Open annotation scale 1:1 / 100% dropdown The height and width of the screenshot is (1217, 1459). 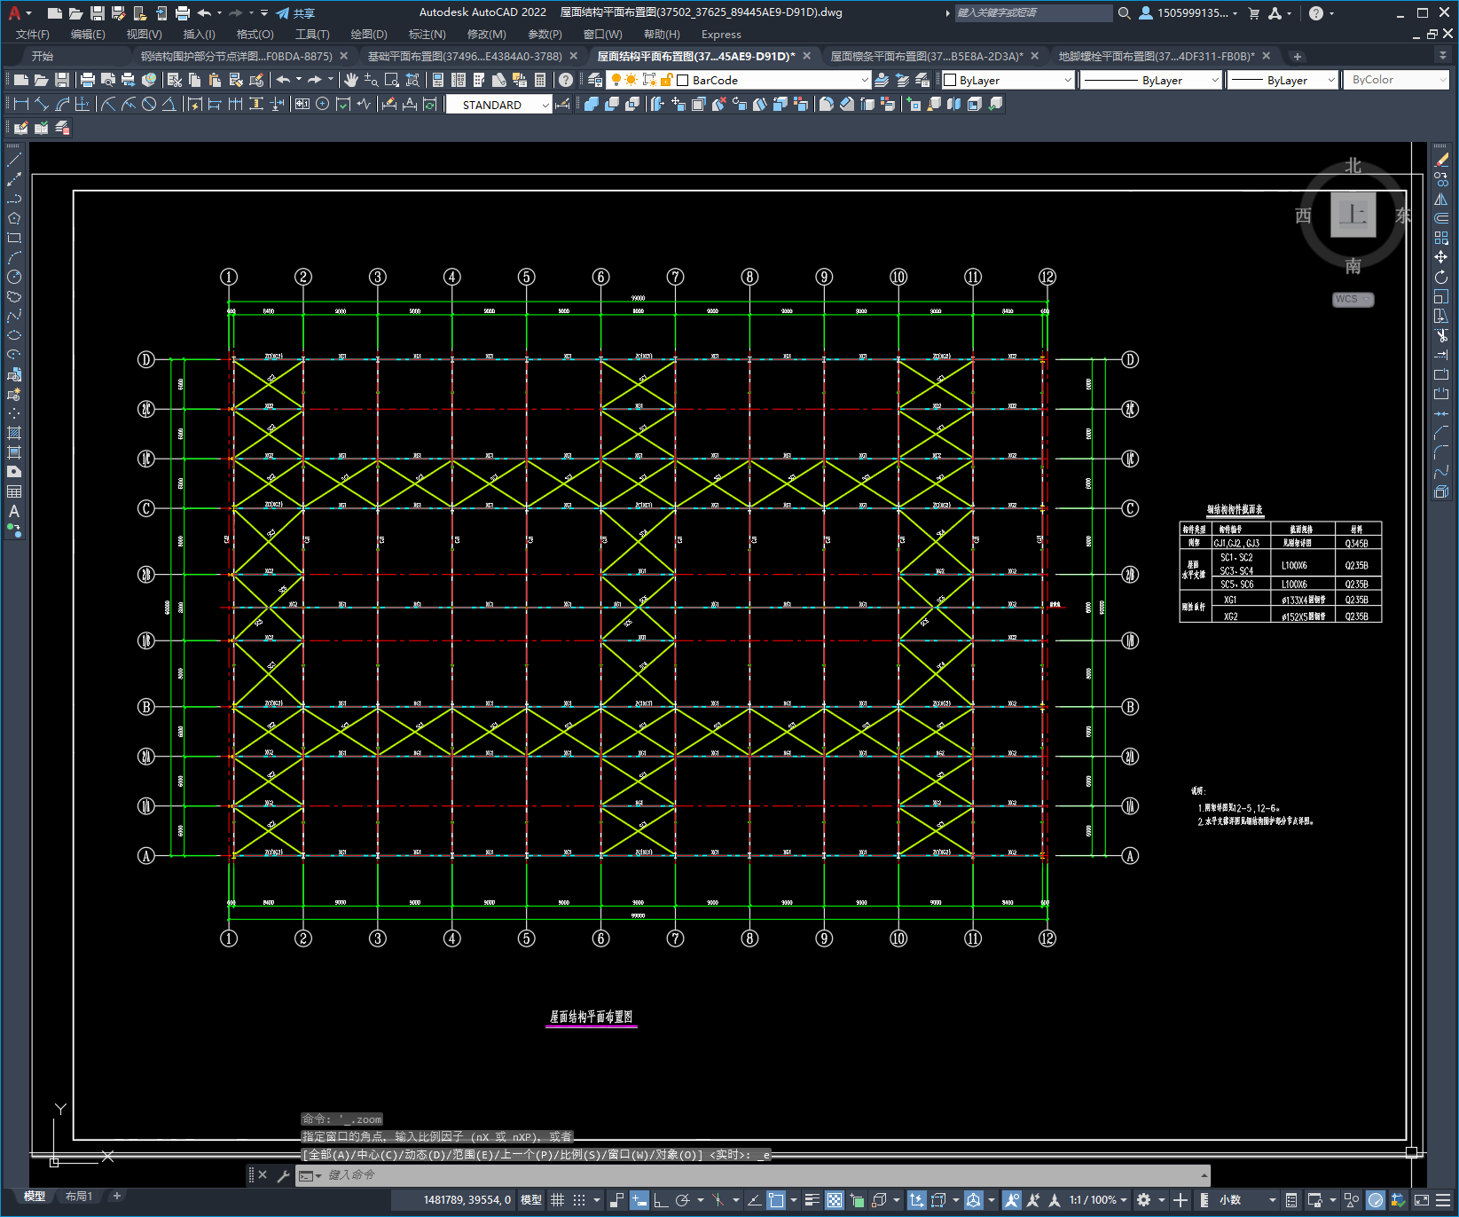click(1098, 1200)
